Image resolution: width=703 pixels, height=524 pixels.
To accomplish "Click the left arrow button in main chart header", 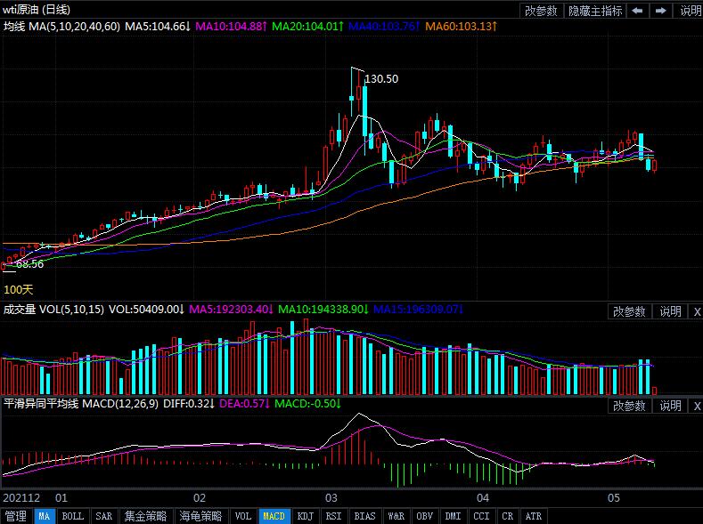I will coord(638,11).
